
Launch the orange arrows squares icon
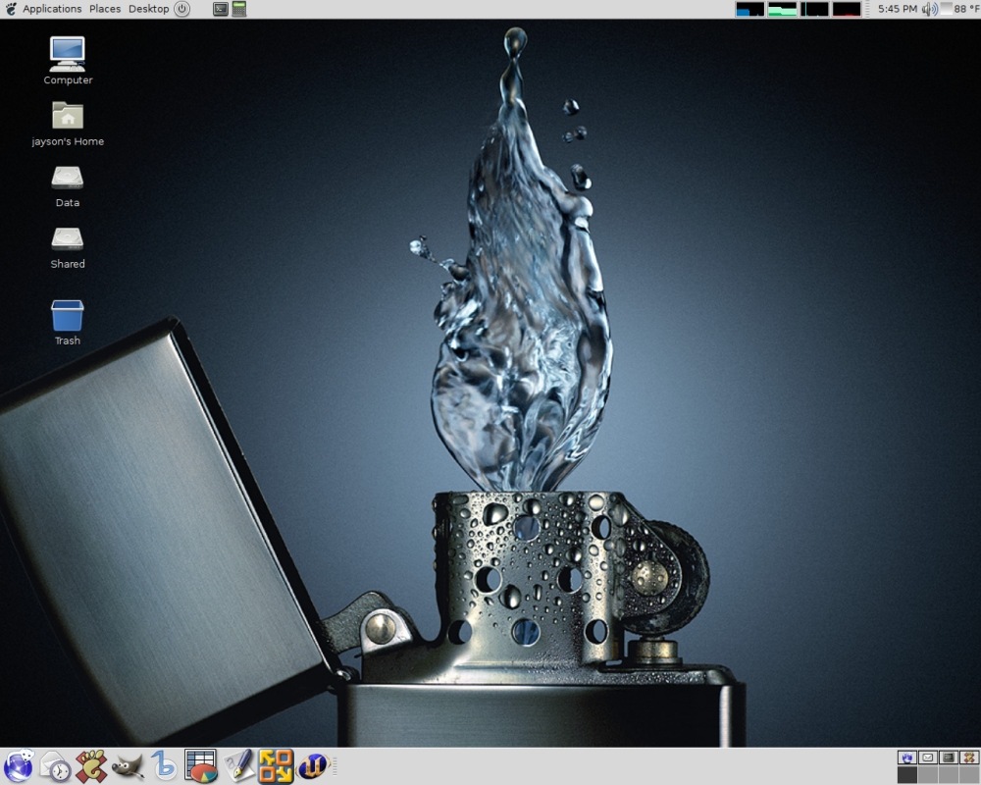pyautogui.click(x=276, y=765)
